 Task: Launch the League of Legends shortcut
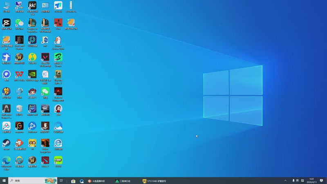(x=32, y=25)
